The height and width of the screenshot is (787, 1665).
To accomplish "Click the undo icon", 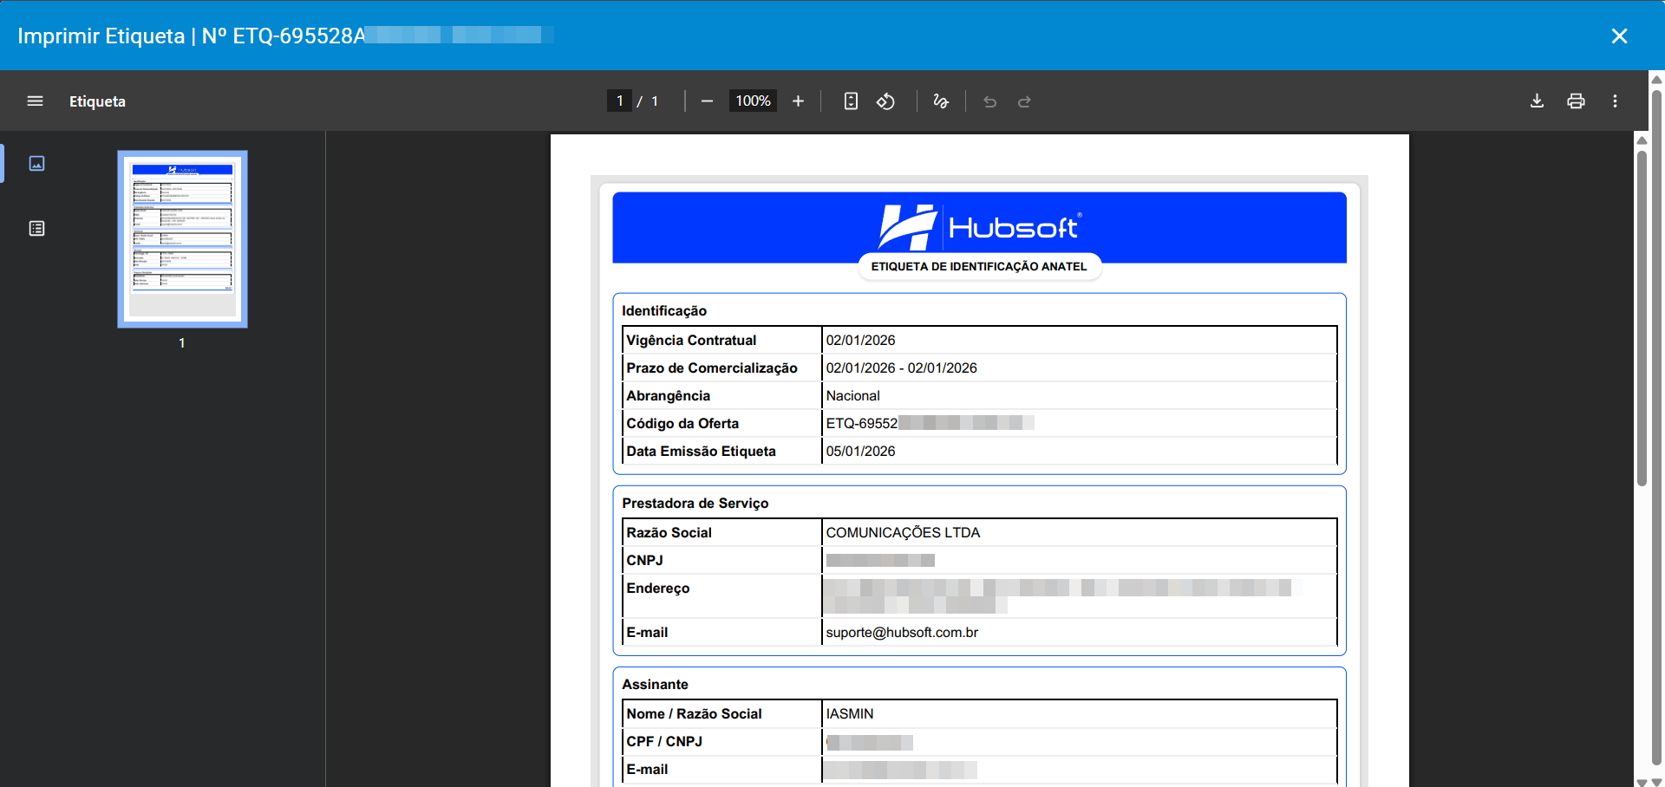I will point(989,101).
